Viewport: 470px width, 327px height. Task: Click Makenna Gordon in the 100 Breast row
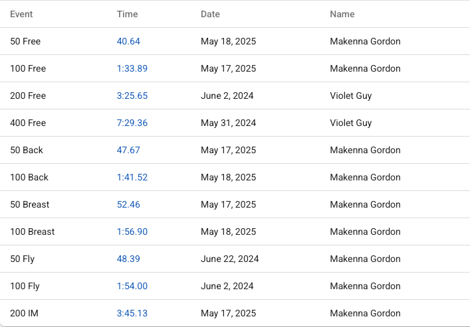(x=365, y=231)
